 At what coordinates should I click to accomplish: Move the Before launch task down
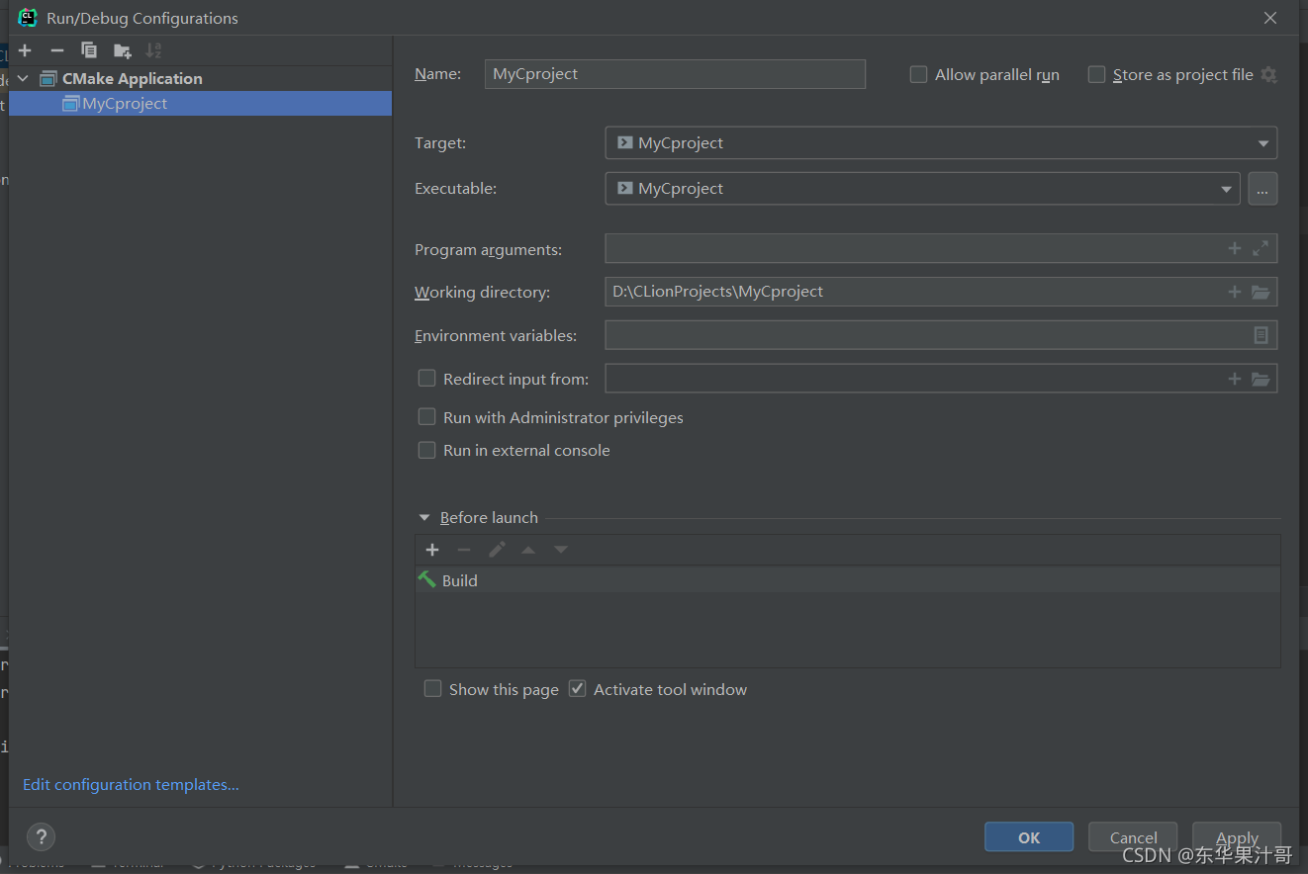tap(561, 550)
